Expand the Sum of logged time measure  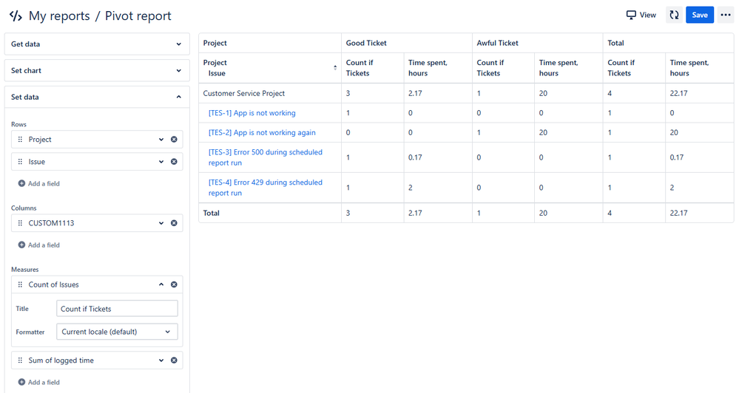(x=161, y=360)
